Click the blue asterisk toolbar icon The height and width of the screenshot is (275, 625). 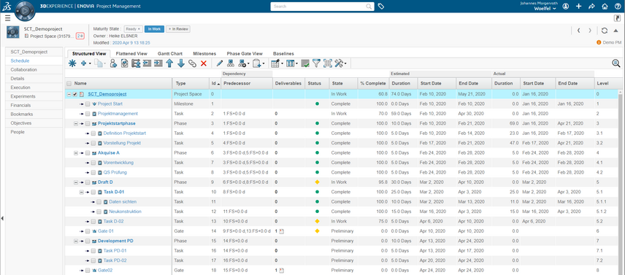72,63
